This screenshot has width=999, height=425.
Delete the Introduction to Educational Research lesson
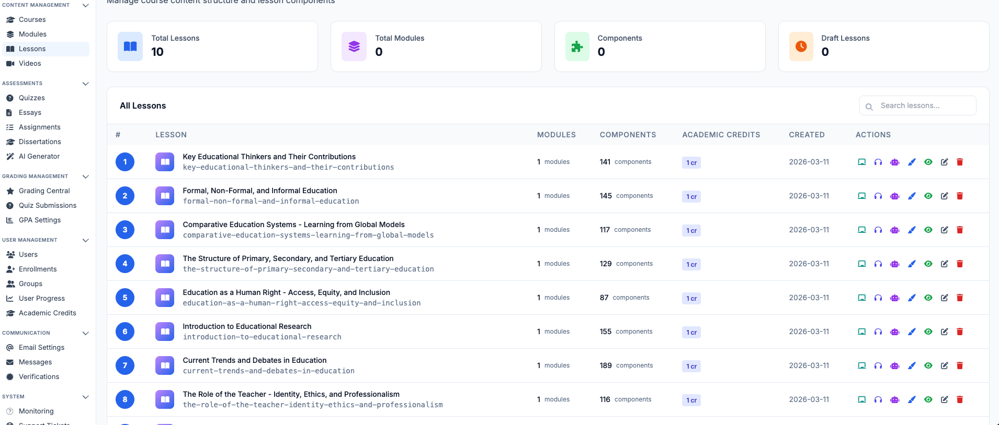pos(960,332)
